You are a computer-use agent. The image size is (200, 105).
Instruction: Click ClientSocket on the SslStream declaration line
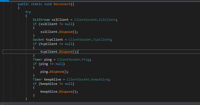(85, 20)
